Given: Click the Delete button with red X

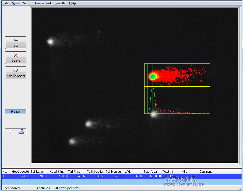Looking at the screenshot, I should (x=16, y=58).
